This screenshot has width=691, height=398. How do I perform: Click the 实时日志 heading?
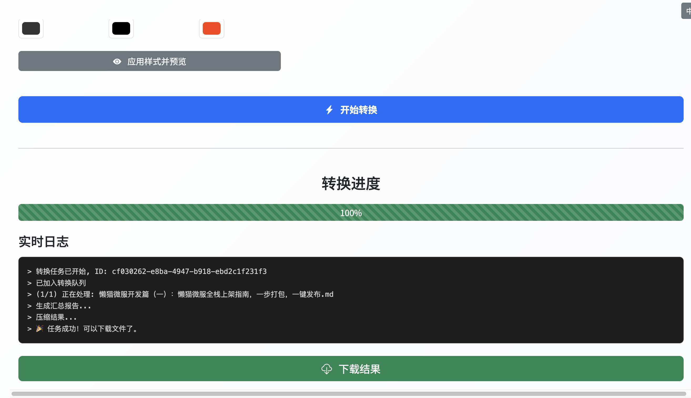coord(43,242)
